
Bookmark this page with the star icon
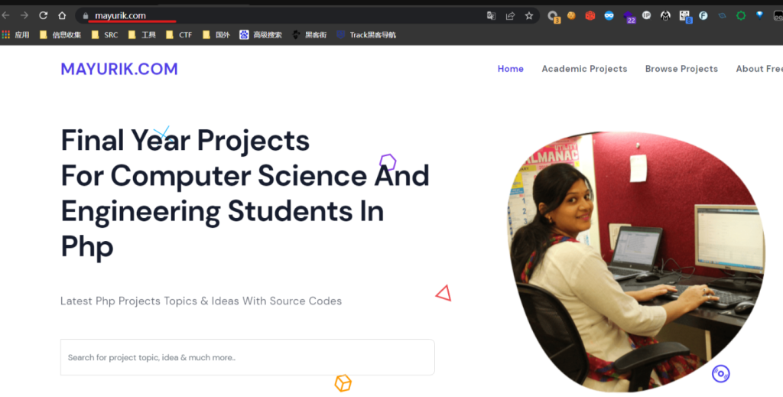(x=529, y=15)
